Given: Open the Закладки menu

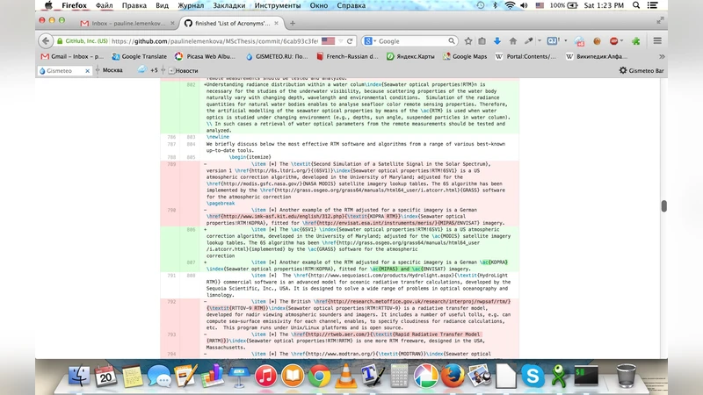Looking at the screenshot, I should point(228,5).
